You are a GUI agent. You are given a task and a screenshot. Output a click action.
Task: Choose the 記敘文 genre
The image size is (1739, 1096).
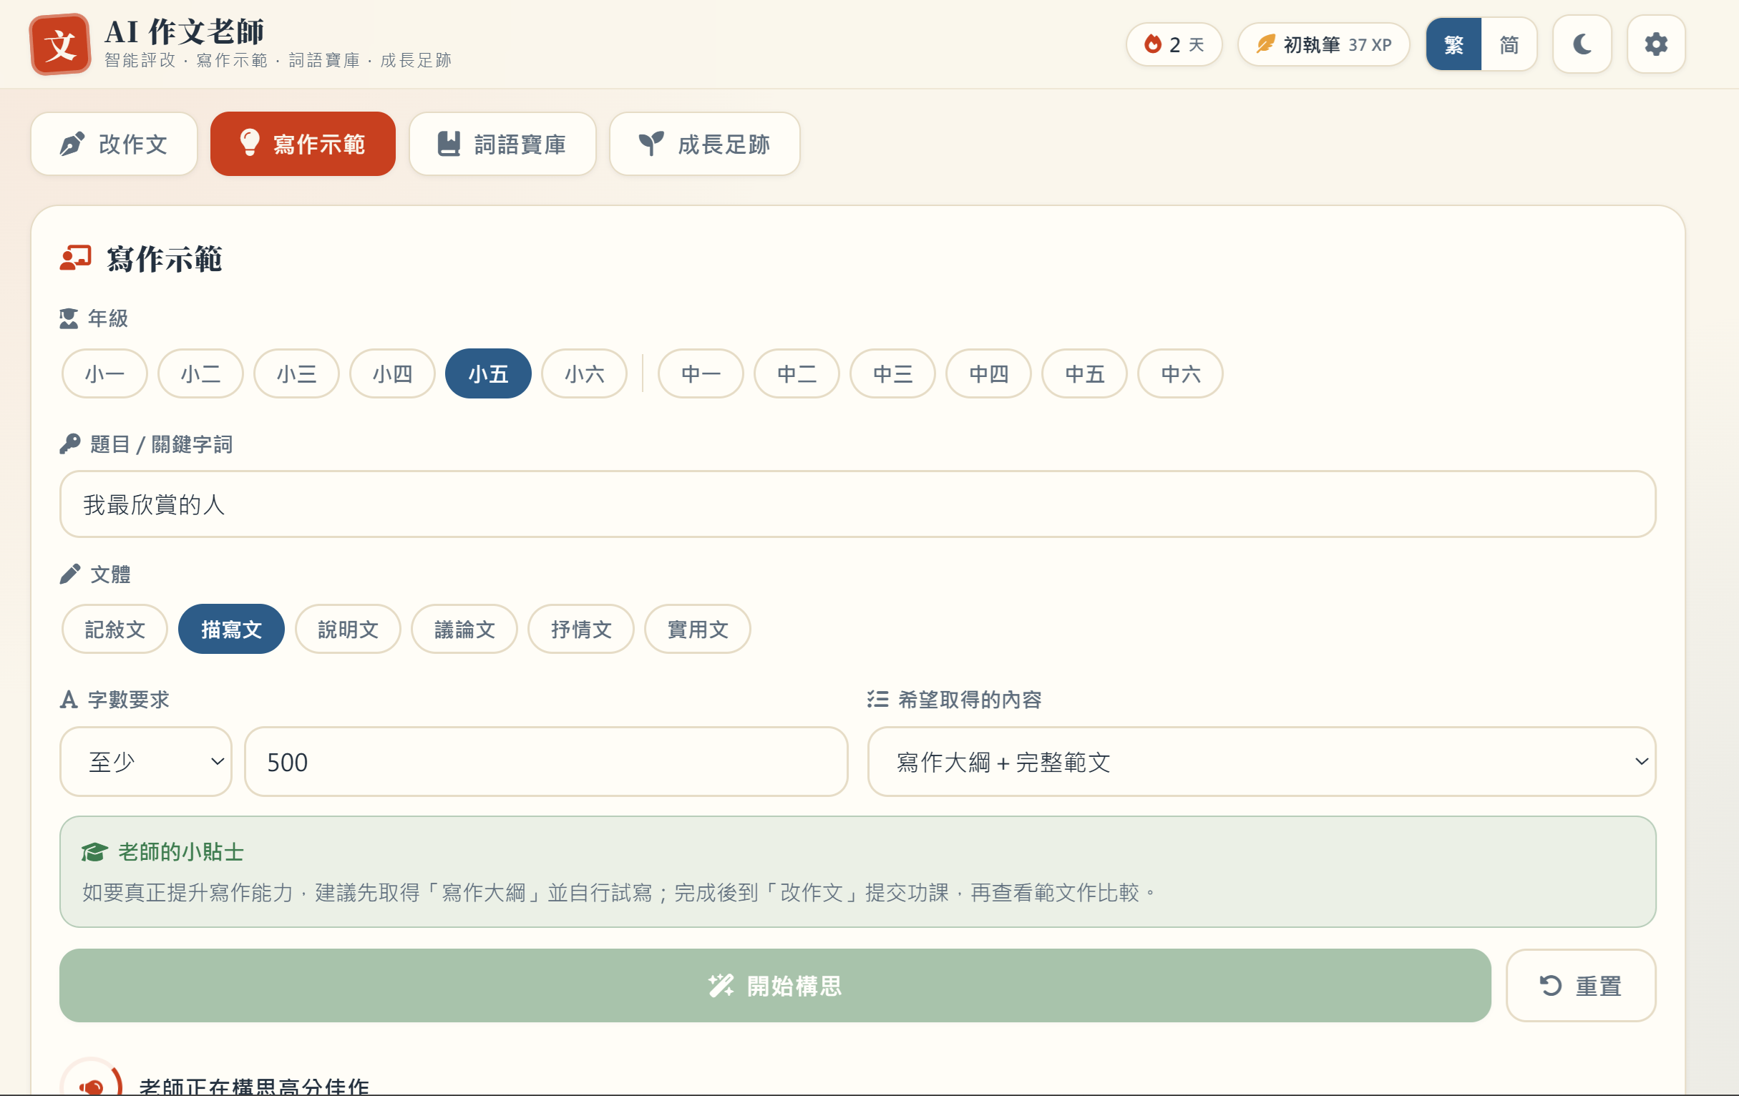[115, 630]
